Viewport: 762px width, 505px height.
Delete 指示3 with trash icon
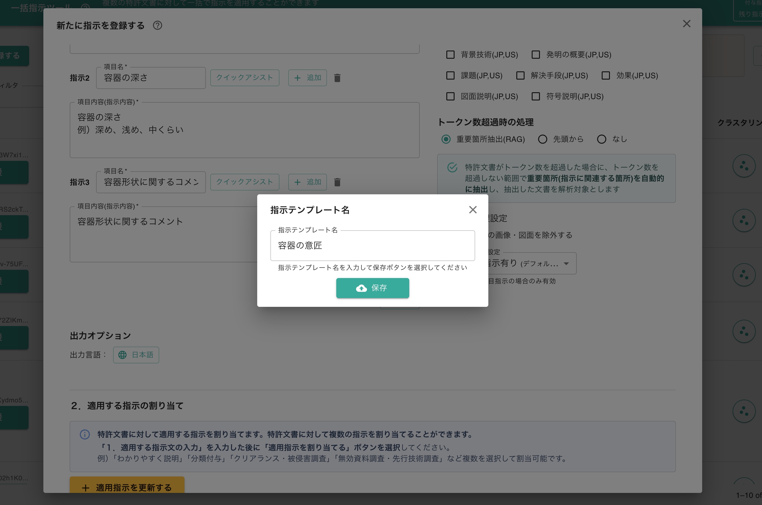337,182
